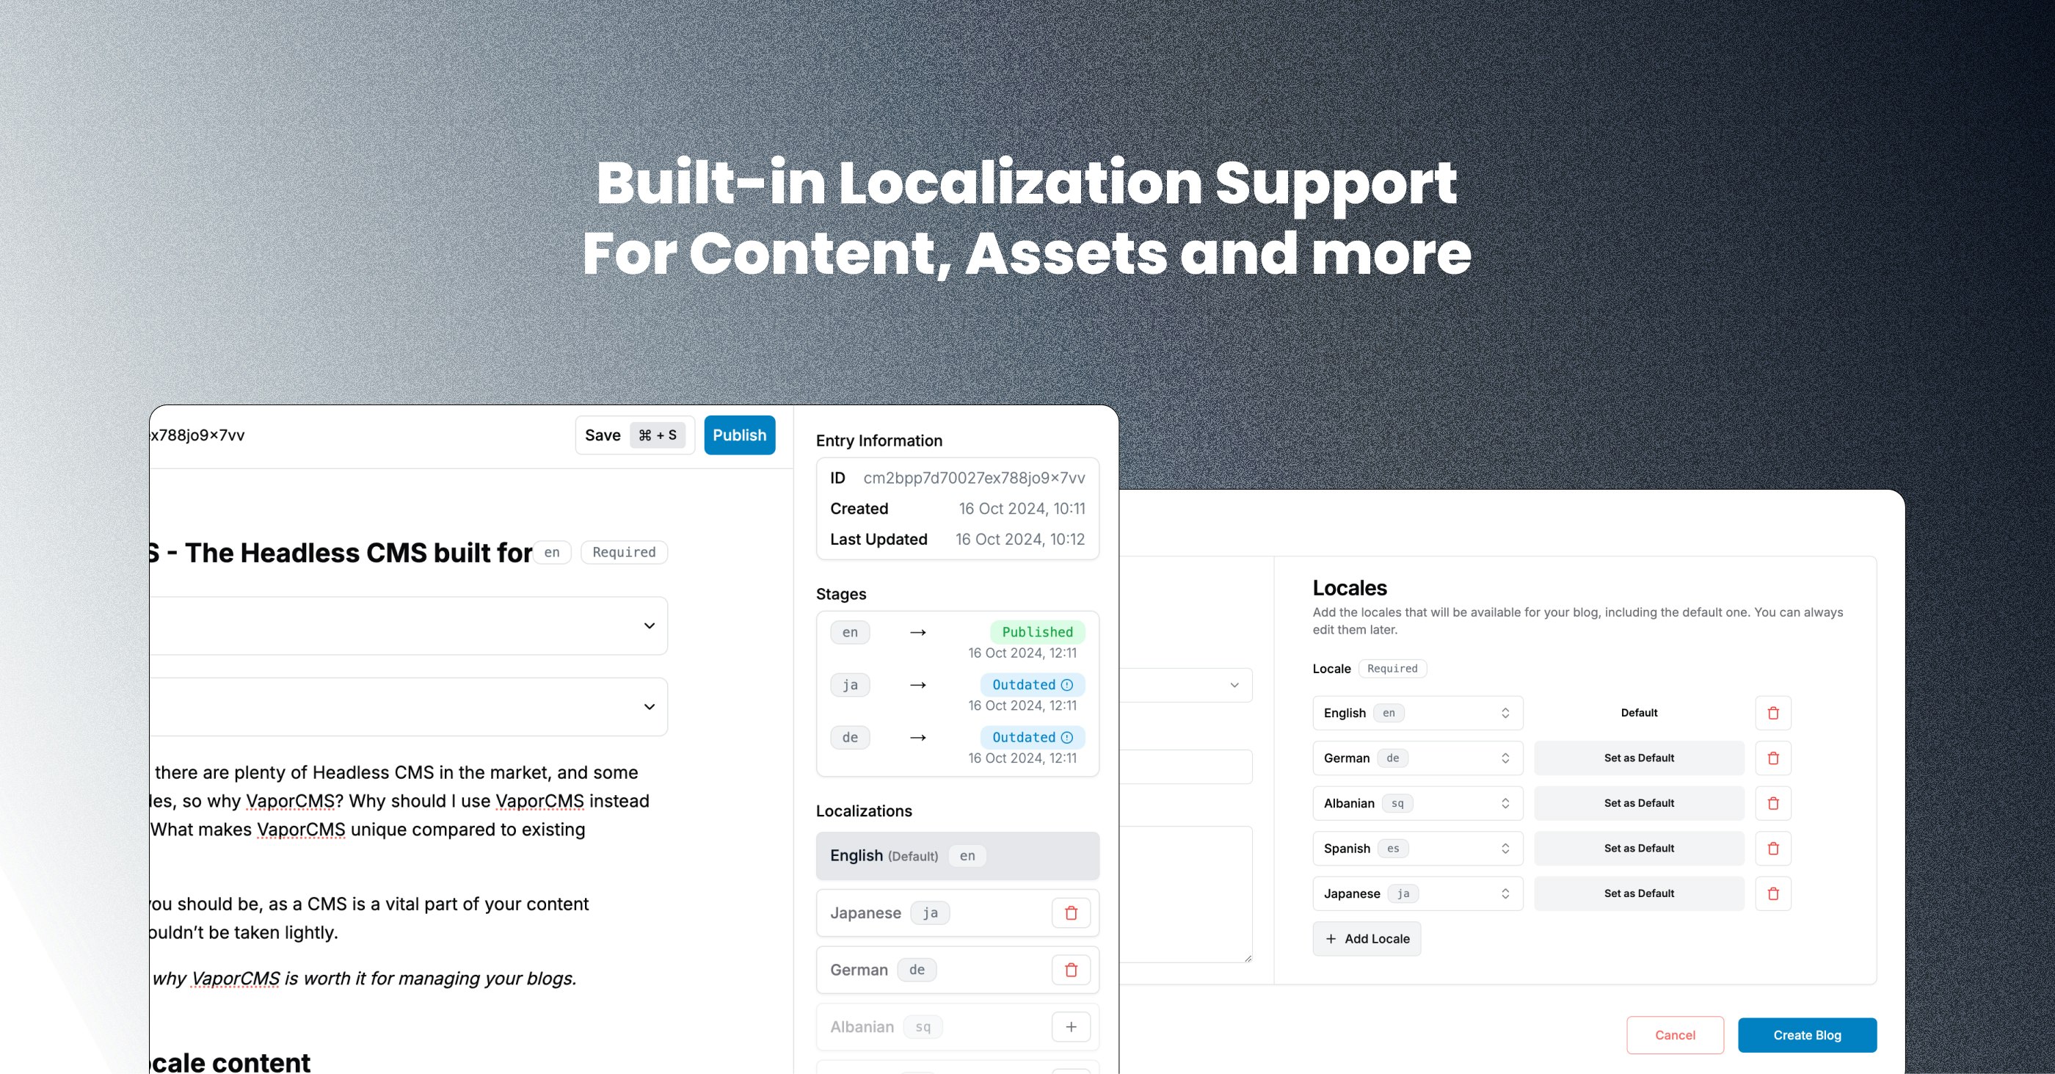Image resolution: width=2055 pixels, height=1074 pixels.
Task: Click the italic sentence about managing your blogs
Action: click(364, 979)
